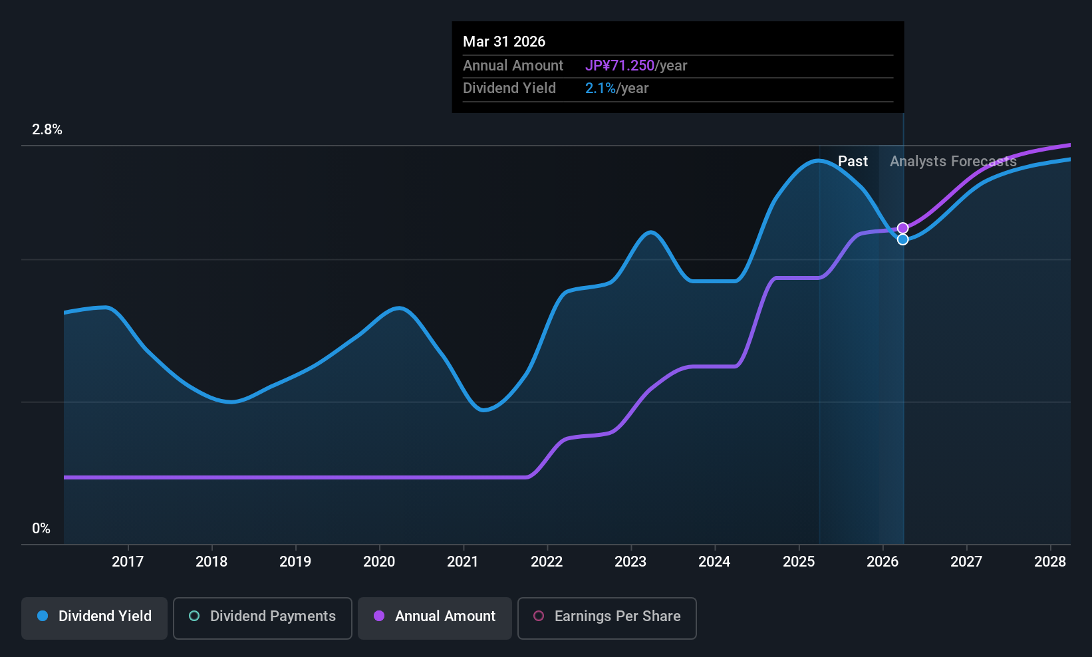The image size is (1092, 657).
Task: Show the Earnings Per Share series
Action: click(x=607, y=618)
